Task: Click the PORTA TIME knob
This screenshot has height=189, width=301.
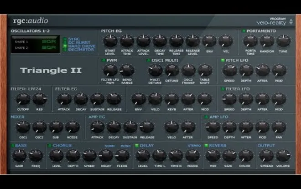Action: point(250,41)
